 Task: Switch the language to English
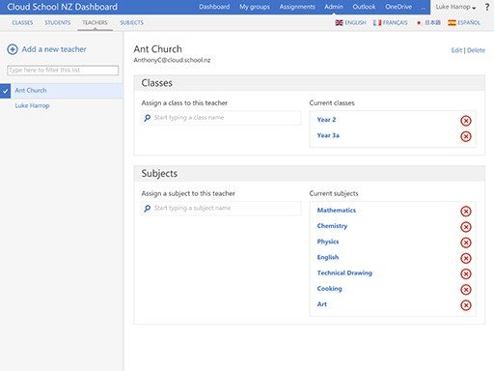(x=355, y=23)
